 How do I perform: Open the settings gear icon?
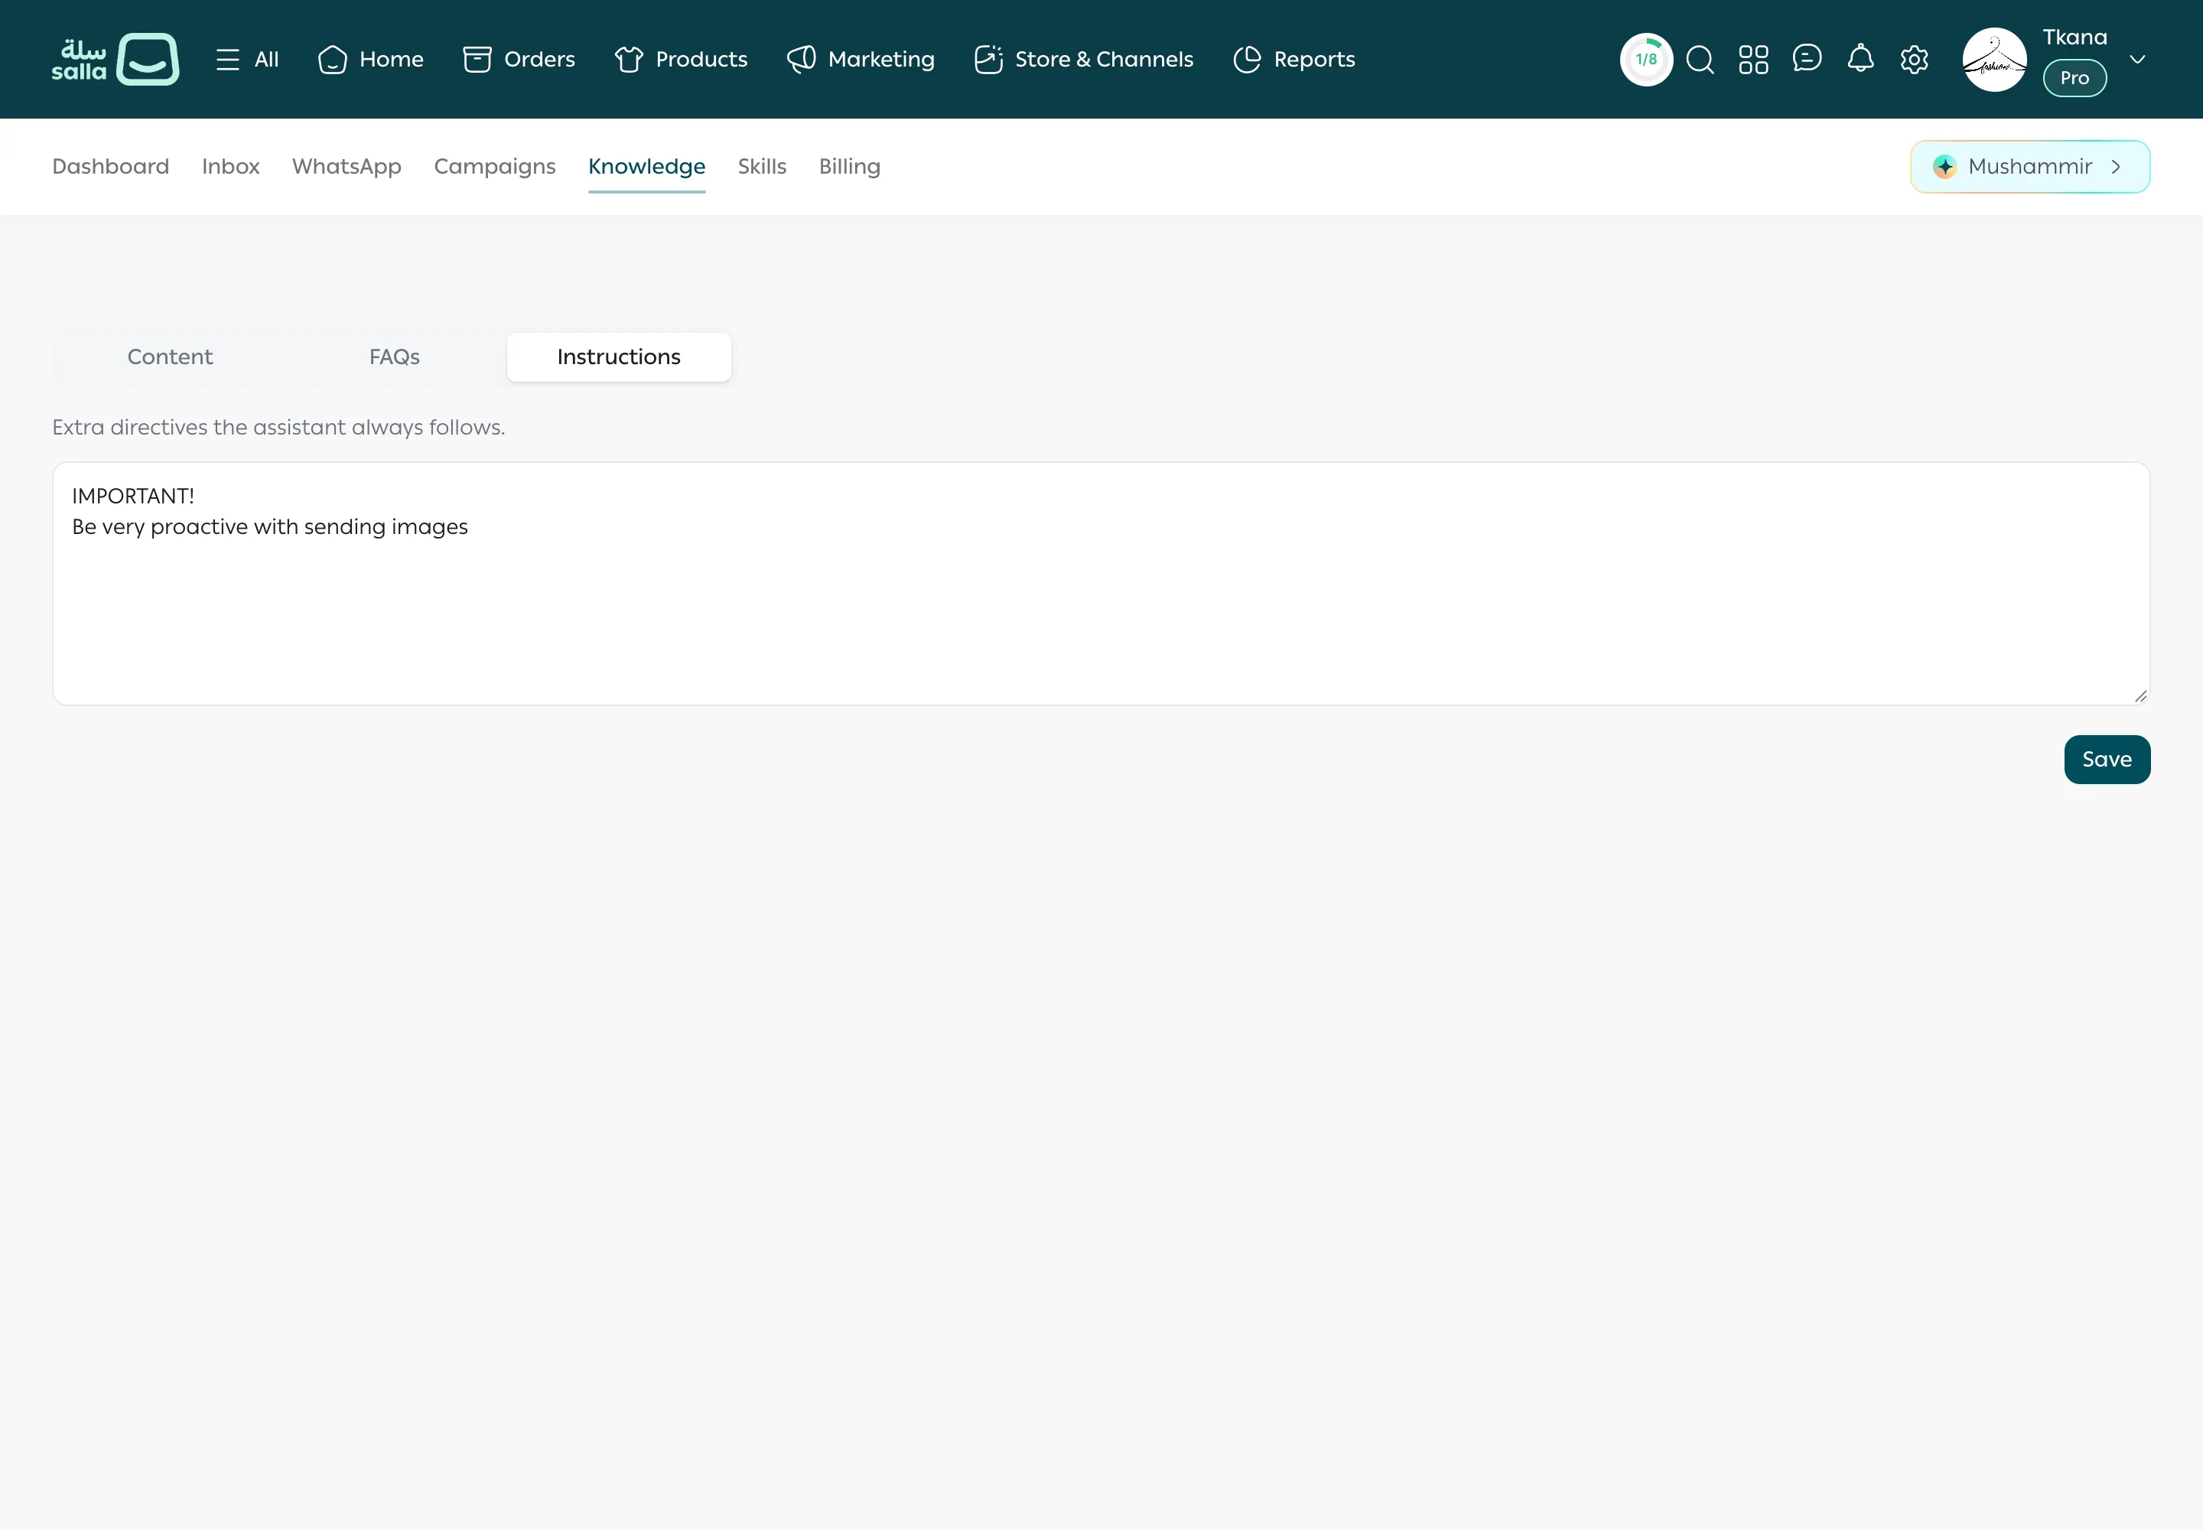1915,60
